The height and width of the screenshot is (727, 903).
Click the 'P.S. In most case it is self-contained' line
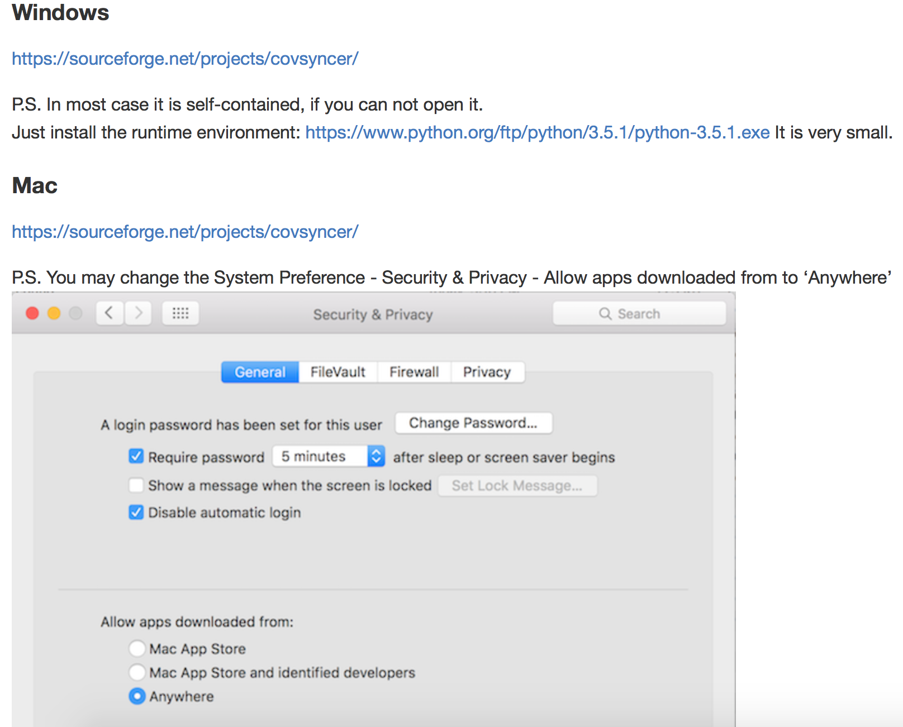coord(248,104)
